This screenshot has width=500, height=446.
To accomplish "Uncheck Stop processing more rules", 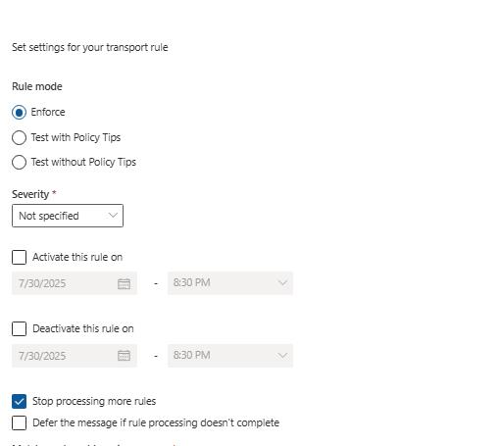I will [x=19, y=401].
